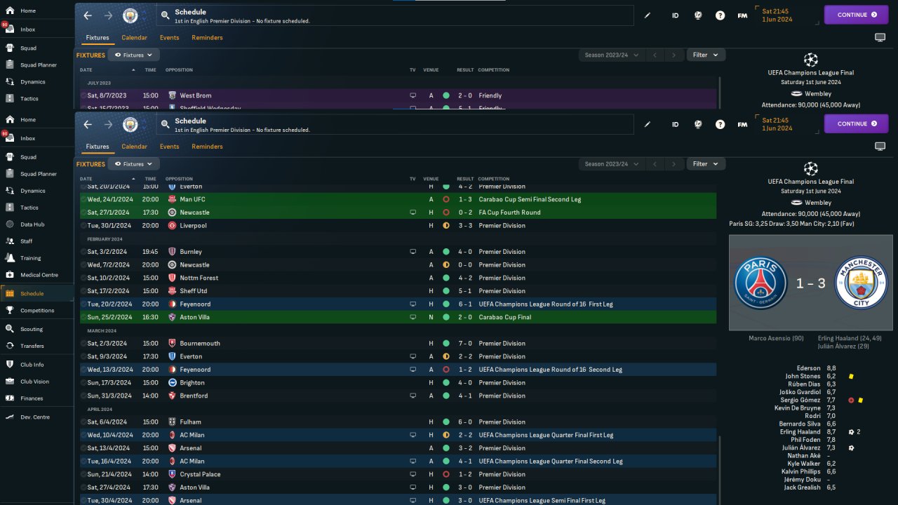Tick the selection circle on the Bournemouth row

(83, 344)
